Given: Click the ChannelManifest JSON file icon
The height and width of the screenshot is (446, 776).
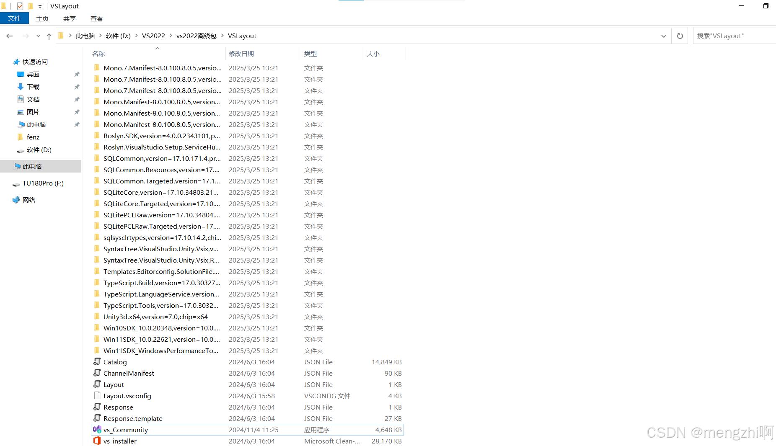Looking at the screenshot, I should (x=97, y=373).
